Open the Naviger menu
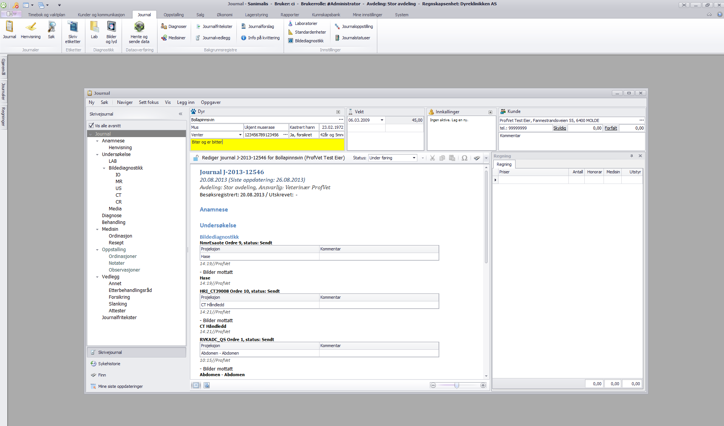 [125, 102]
